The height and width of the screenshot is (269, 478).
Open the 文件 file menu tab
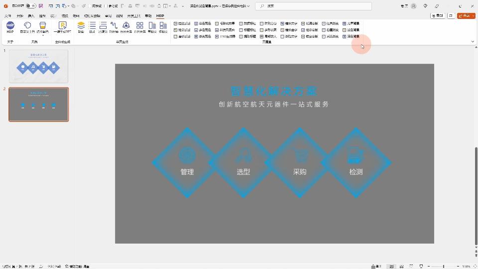8,16
